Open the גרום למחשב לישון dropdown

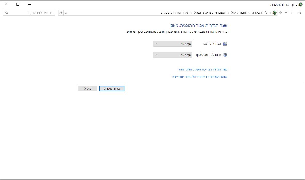pos(173,55)
